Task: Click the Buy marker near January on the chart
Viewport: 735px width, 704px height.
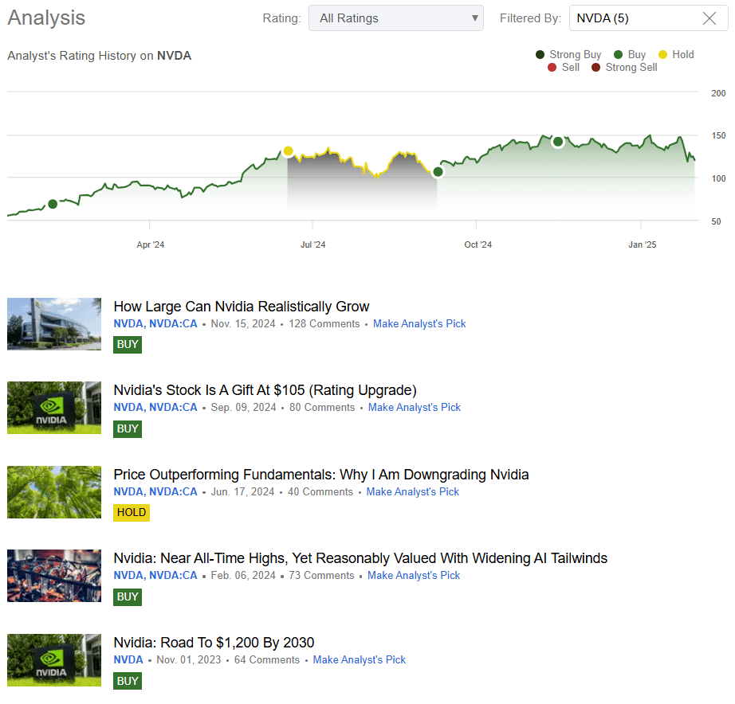Action: [557, 142]
